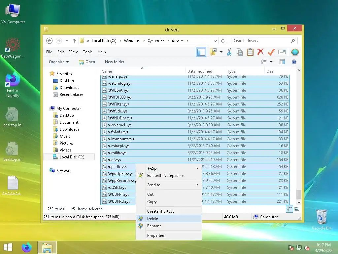
Task: Switch to large icons view status icon
Action: point(297,209)
